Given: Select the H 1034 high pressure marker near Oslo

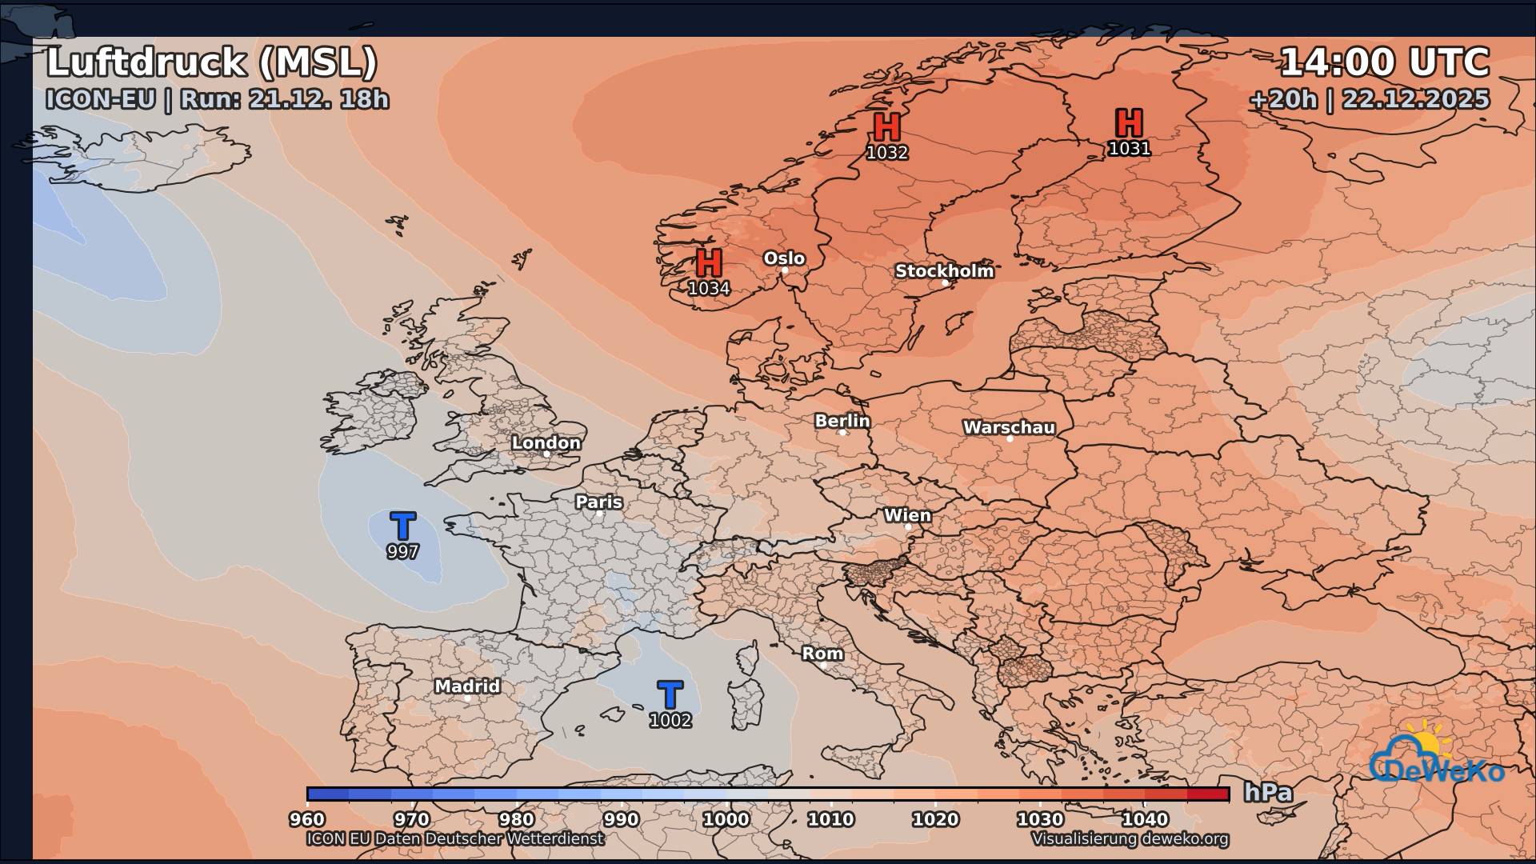Looking at the screenshot, I should [707, 264].
